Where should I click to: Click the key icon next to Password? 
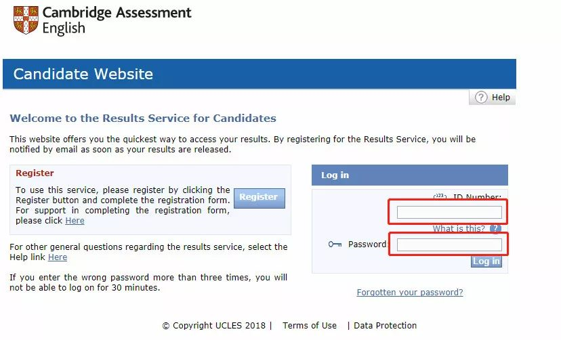[x=335, y=244]
